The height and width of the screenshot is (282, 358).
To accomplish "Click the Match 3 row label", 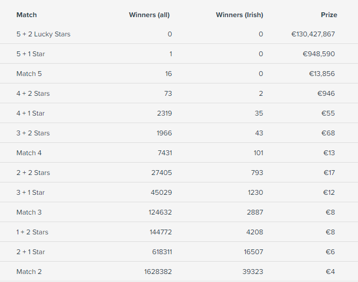I will click(29, 212).
